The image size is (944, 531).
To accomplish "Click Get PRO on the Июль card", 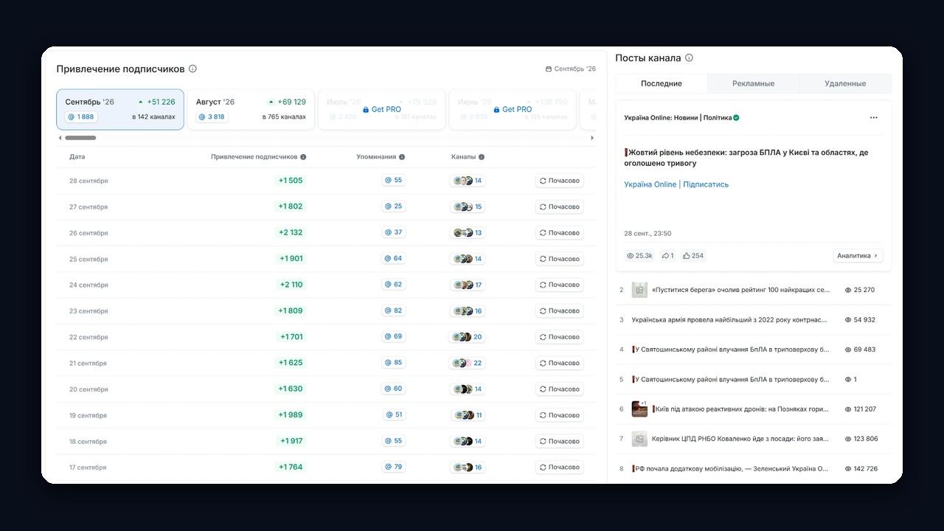I will point(381,109).
